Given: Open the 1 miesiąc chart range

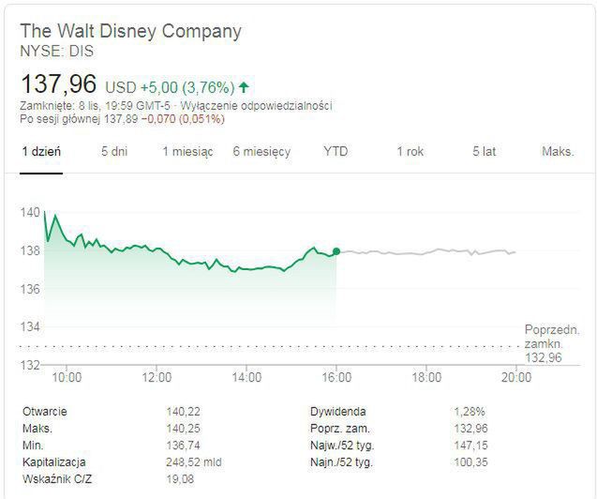Looking at the screenshot, I should [187, 152].
